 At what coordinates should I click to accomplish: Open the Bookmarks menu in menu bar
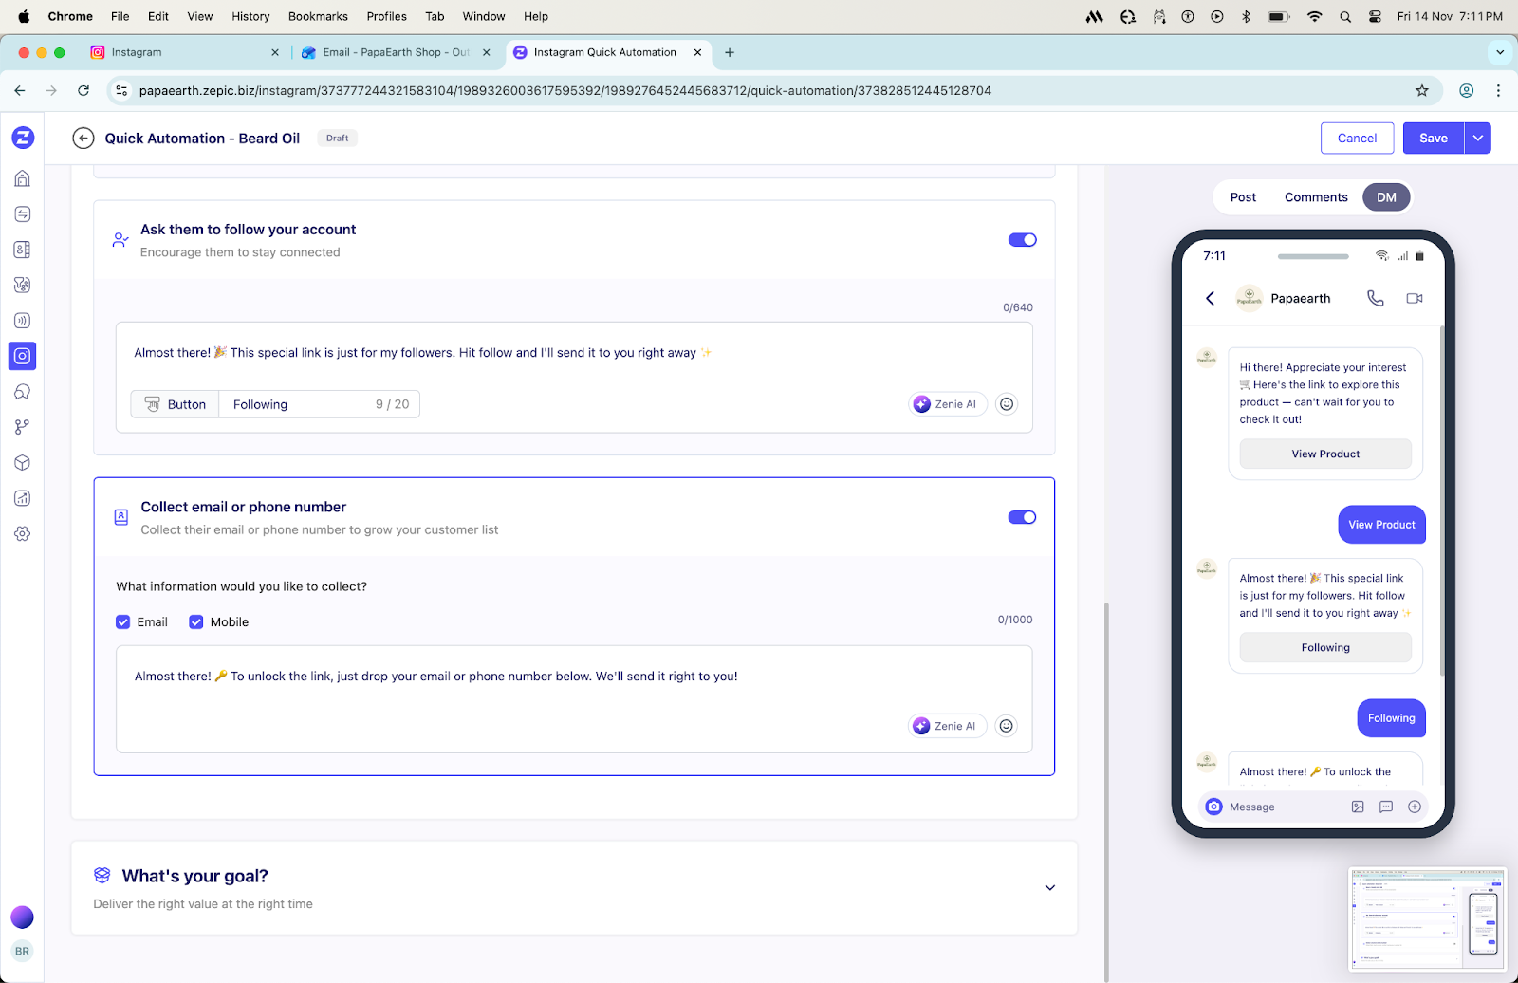pyautogui.click(x=318, y=16)
